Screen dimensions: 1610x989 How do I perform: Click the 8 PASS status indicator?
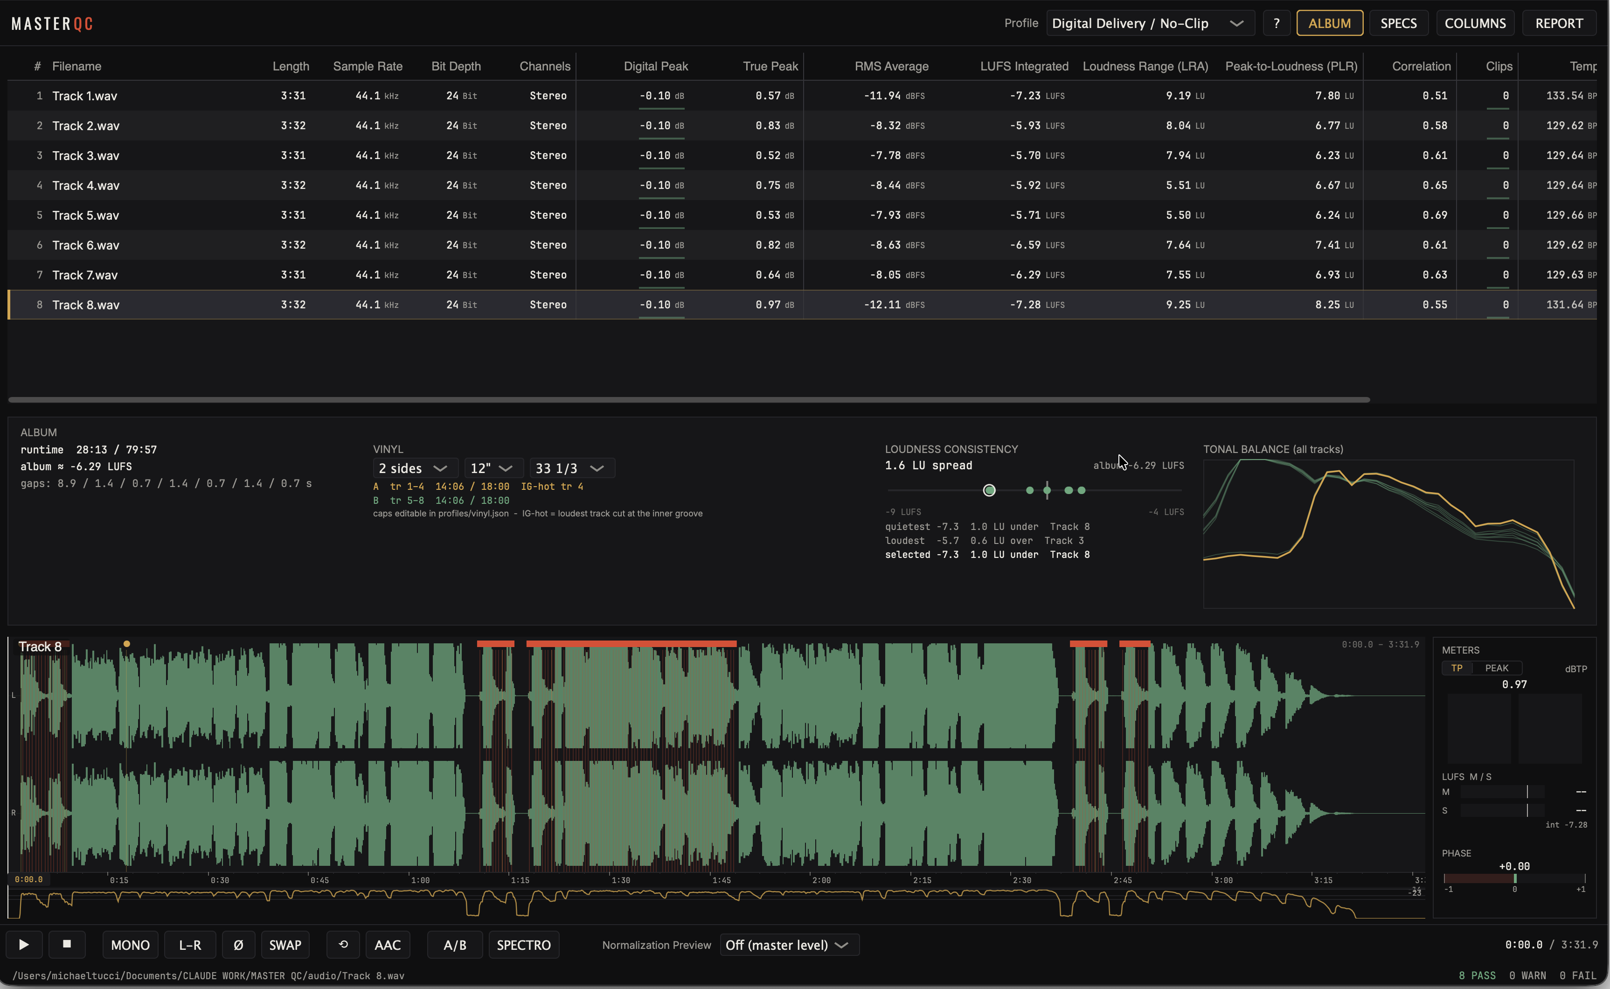coord(1477,976)
